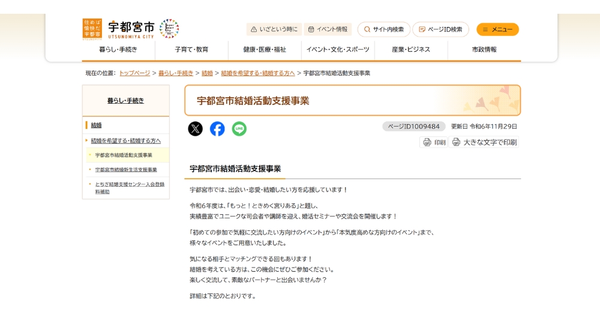Select 健康・医療・福祉 navigation tab

point(265,50)
